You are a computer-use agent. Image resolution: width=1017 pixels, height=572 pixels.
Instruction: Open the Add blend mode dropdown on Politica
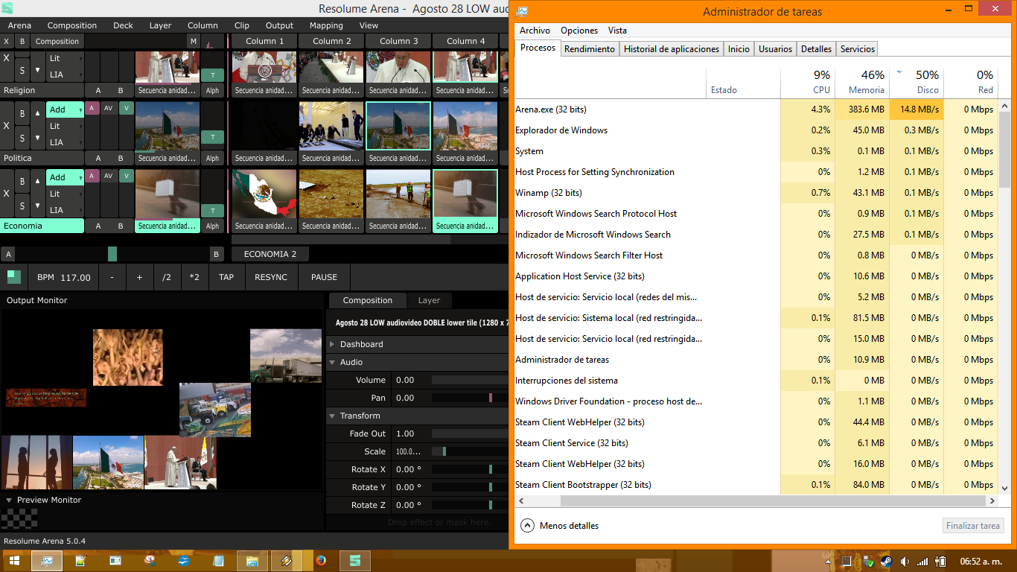click(65, 109)
